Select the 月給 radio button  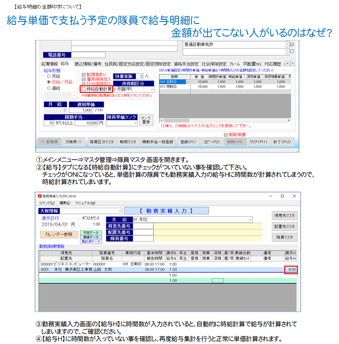click(49, 76)
